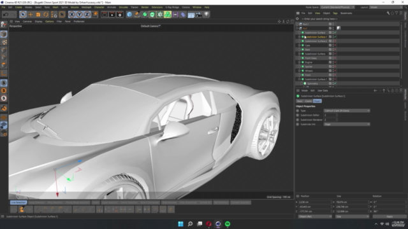Switch to the Coord. attribute tab
The height and width of the screenshot is (229, 408).
click(x=308, y=101)
